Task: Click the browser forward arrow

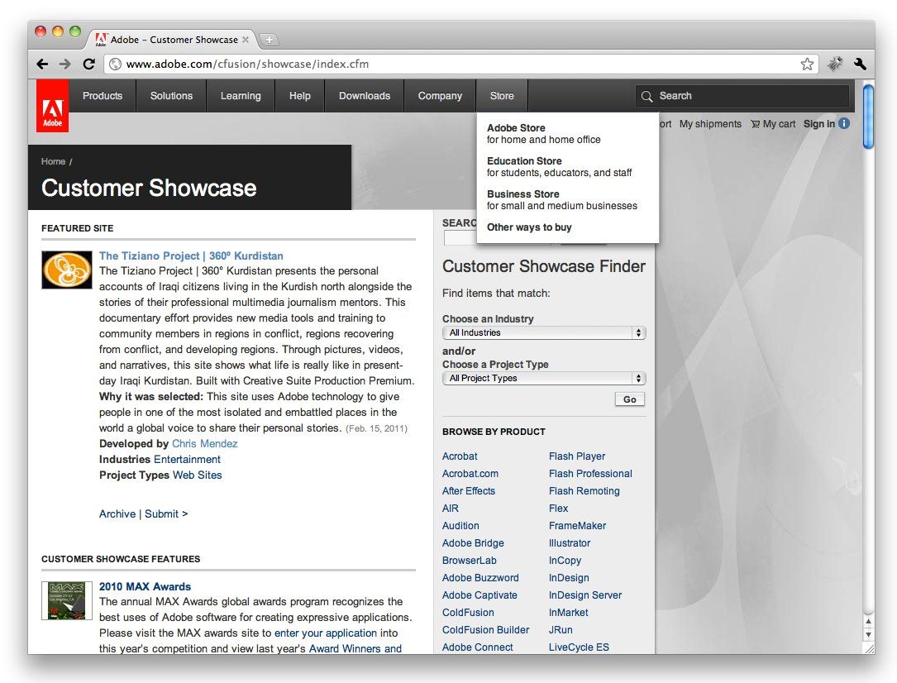Action: [65, 64]
